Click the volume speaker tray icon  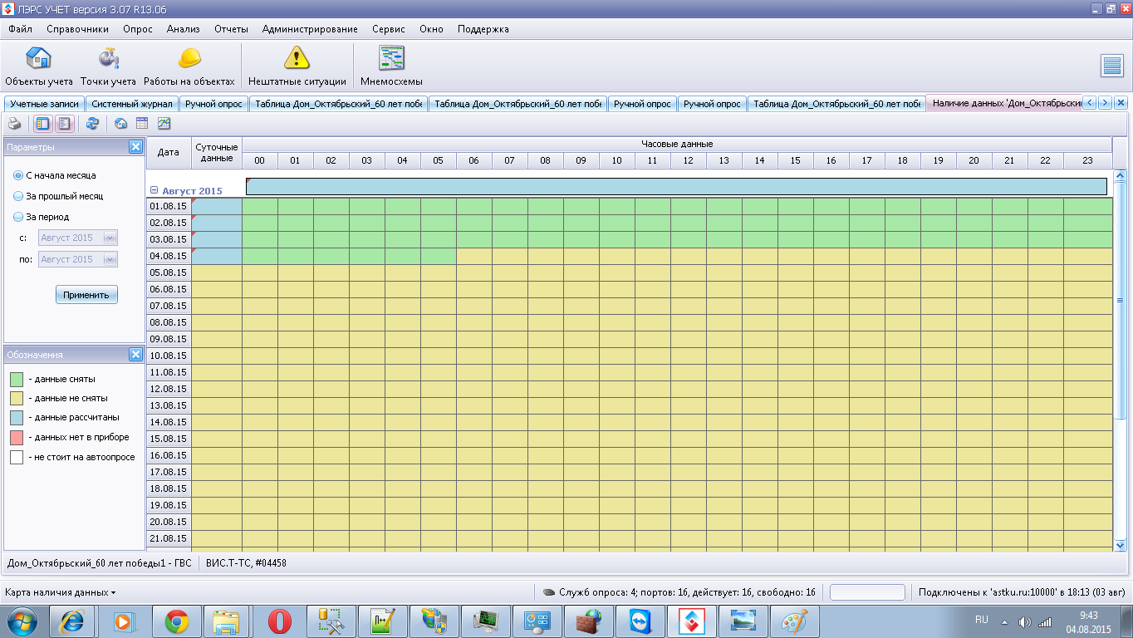click(x=1024, y=621)
